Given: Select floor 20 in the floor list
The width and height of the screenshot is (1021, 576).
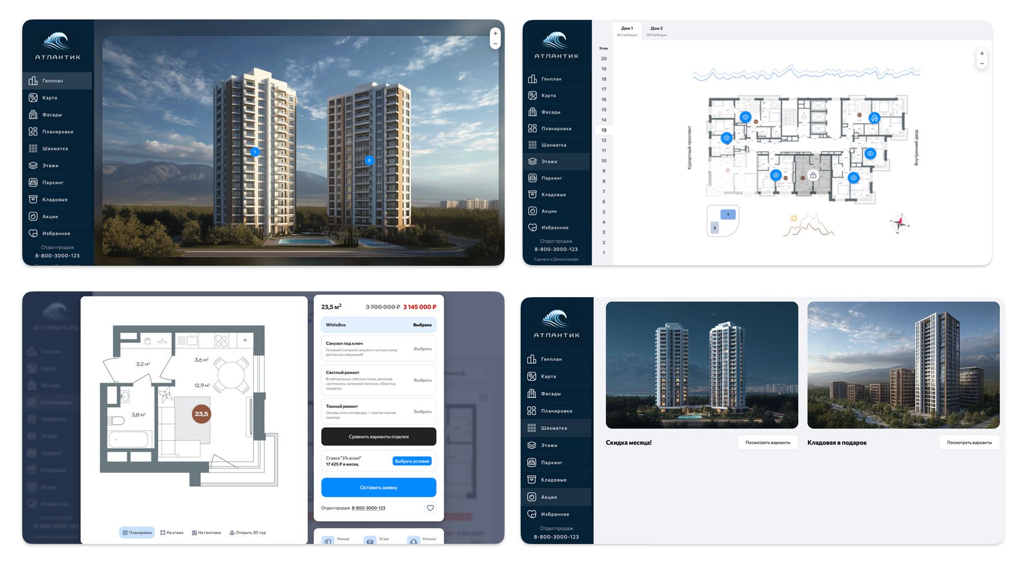Looking at the screenshot, I should click(x=604, y=59).
